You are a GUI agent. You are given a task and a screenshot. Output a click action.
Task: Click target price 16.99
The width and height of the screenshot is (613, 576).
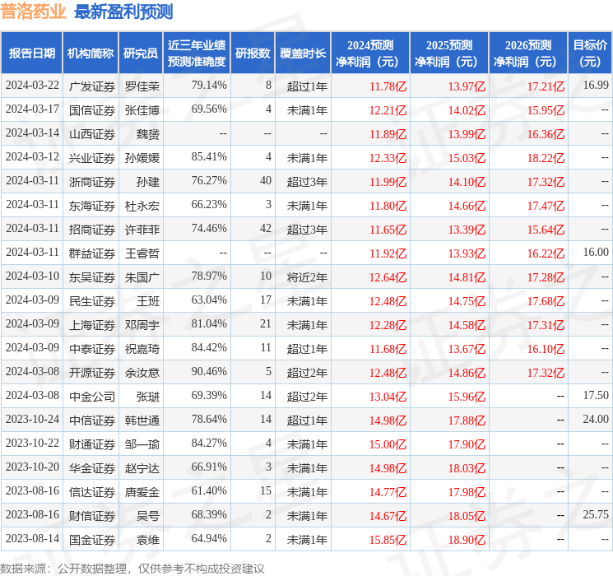coord(596,85)
